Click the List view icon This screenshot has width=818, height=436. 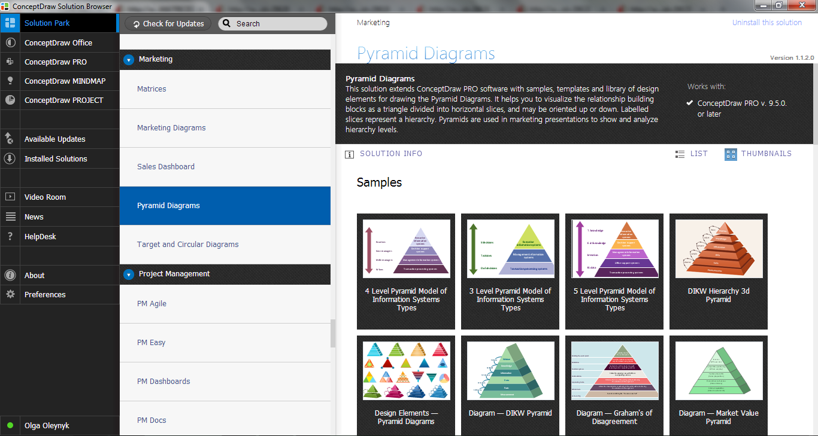tap(680, 154)
